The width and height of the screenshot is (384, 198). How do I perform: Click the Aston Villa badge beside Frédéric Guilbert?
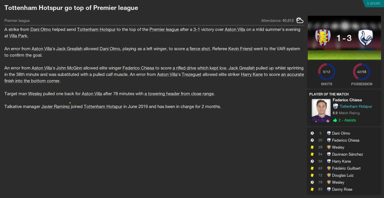[x=329, y=168]
